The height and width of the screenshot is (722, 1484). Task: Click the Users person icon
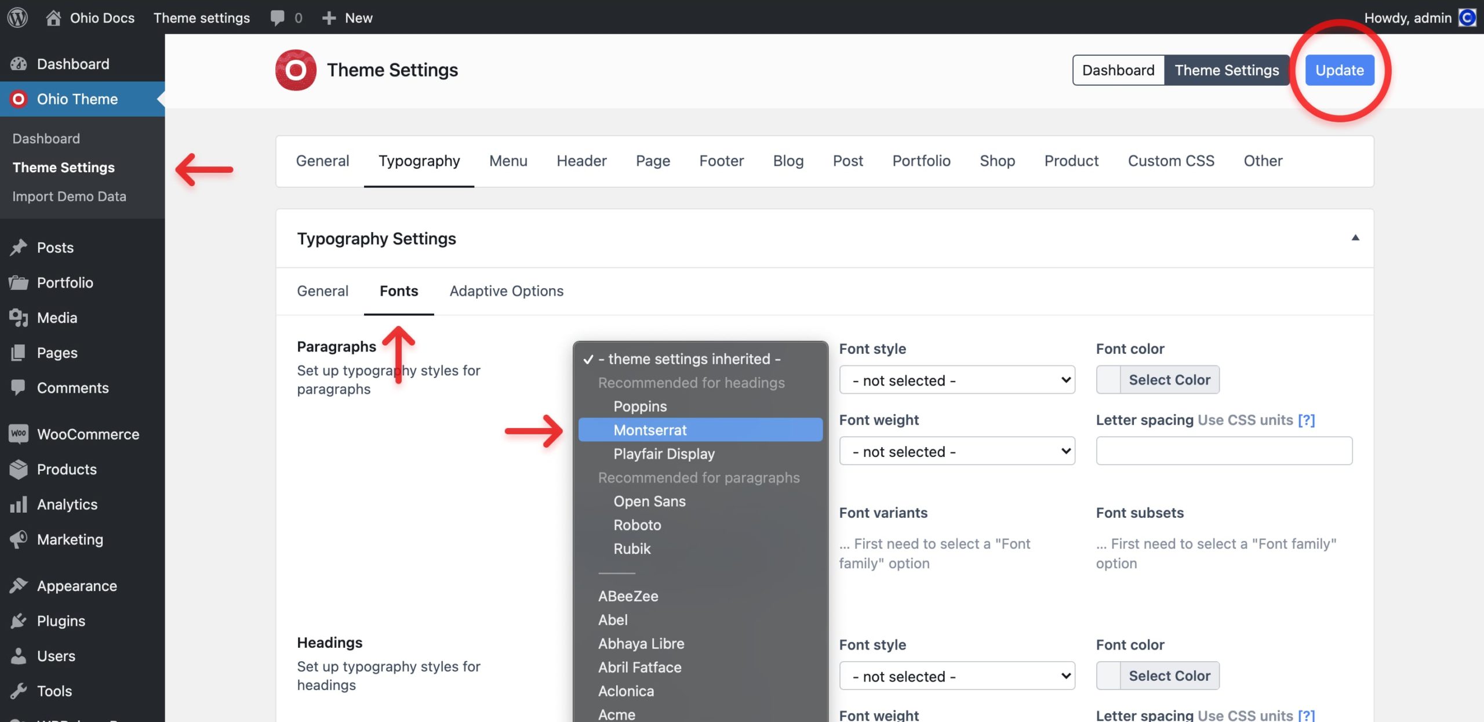click(19, 656)
